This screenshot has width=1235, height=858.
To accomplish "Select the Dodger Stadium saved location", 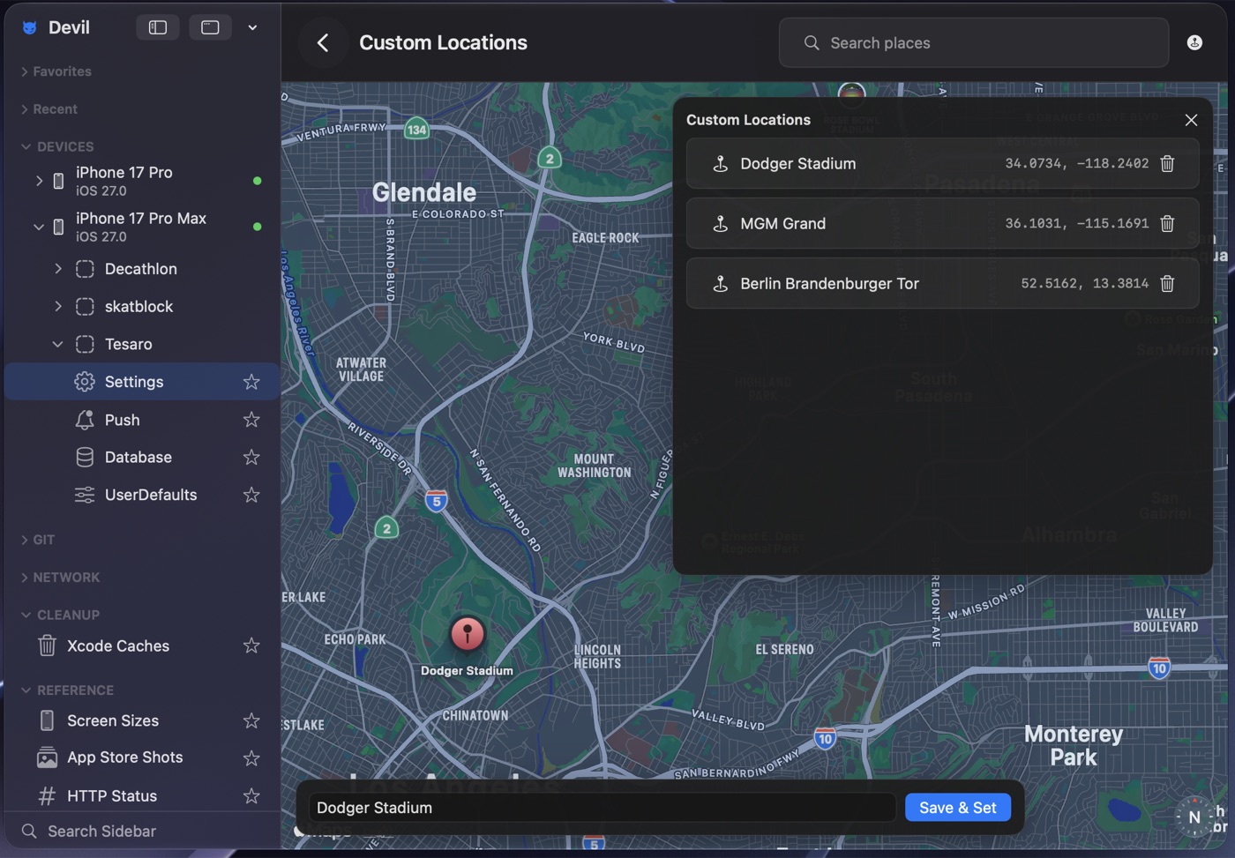I will 942,163.
